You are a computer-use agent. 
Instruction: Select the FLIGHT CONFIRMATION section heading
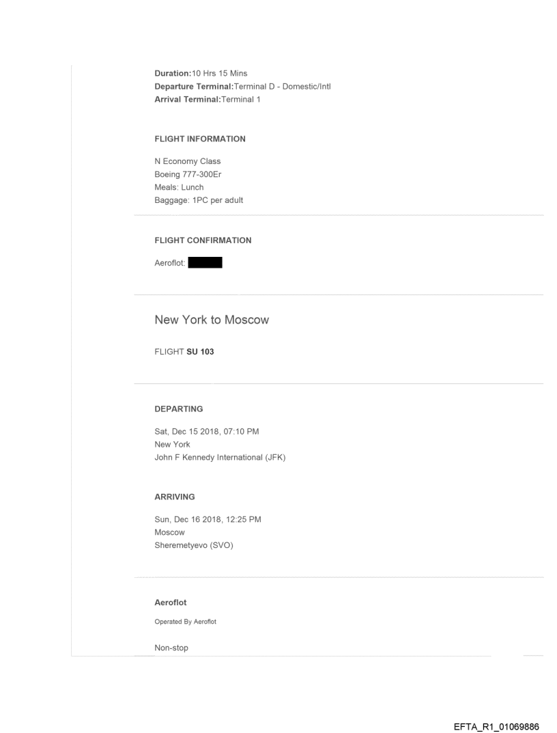[x=203, y=240]
